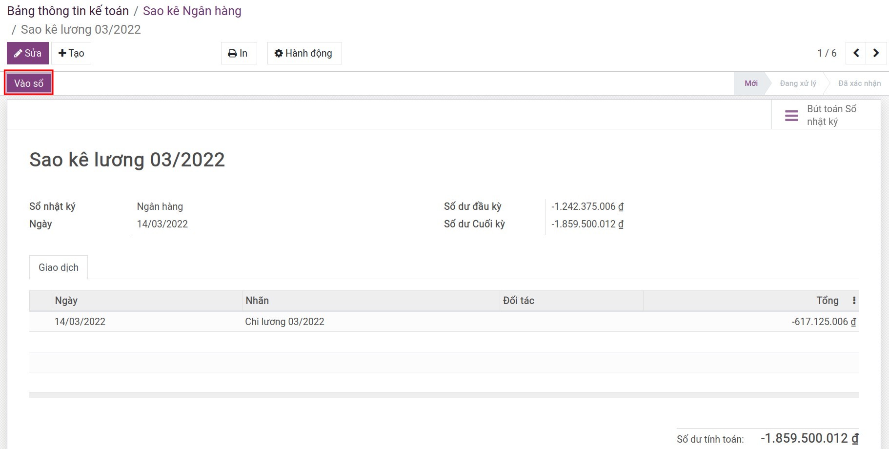Image resolution: width=889 pixels, height=449 pixels.
Task: Switch to the Giao dịch tab
Action: pyautogui.click(x=59, y=267)
